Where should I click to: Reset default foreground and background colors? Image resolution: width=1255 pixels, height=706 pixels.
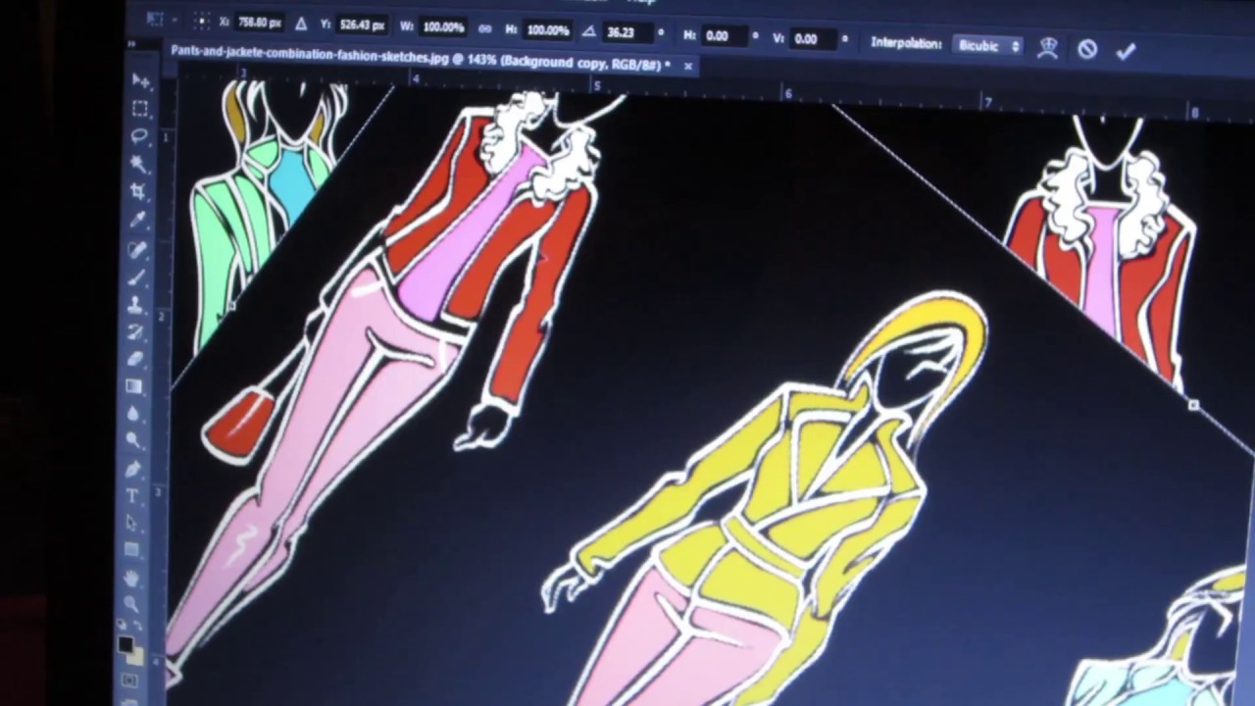coord(122,626)
